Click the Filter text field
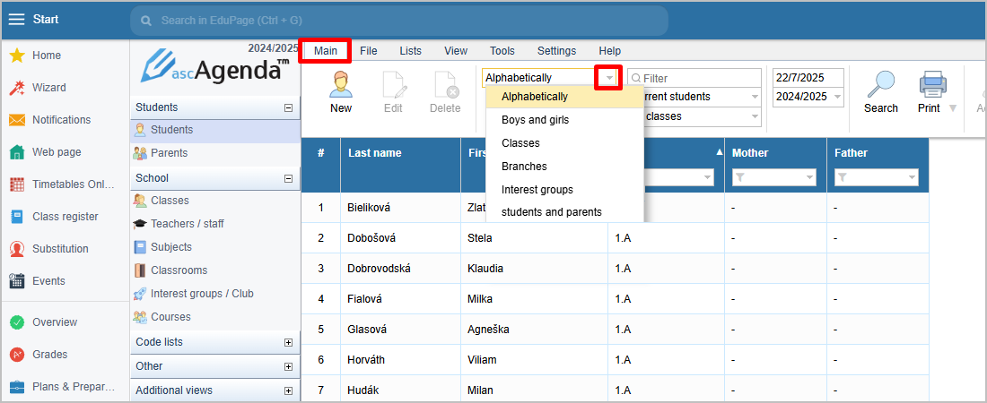 pos(694,78)
